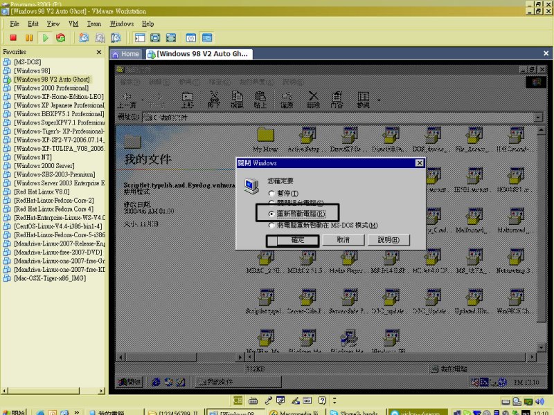
Task: Click the Favorites panel horizontal scrollbar
Action: point(53,391)
